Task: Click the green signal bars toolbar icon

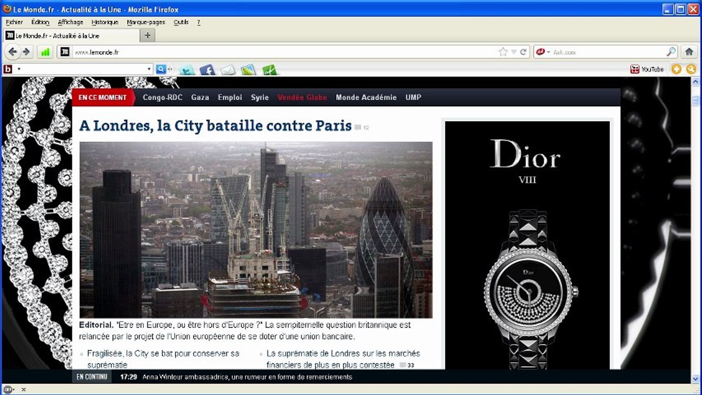Action: click(x=45, y=52)
